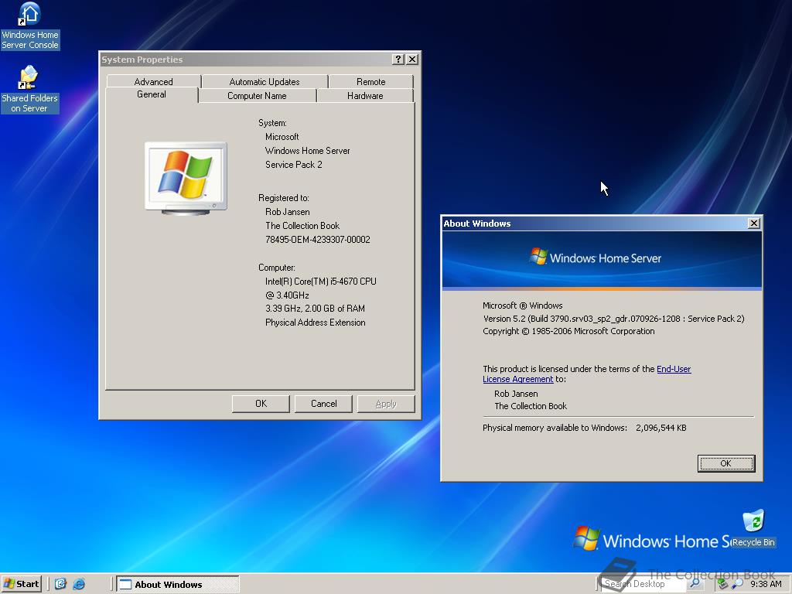Click the network status tray icon
This screenshot has width=792, height=594.
pos(723,584)
